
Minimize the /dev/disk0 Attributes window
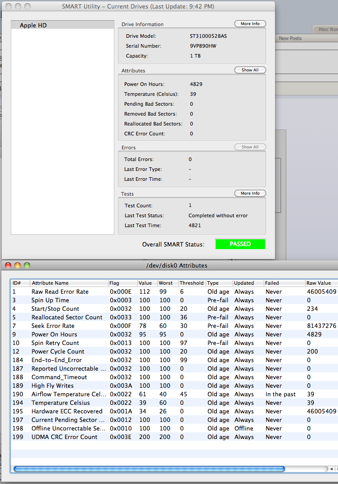click(18, 265)
